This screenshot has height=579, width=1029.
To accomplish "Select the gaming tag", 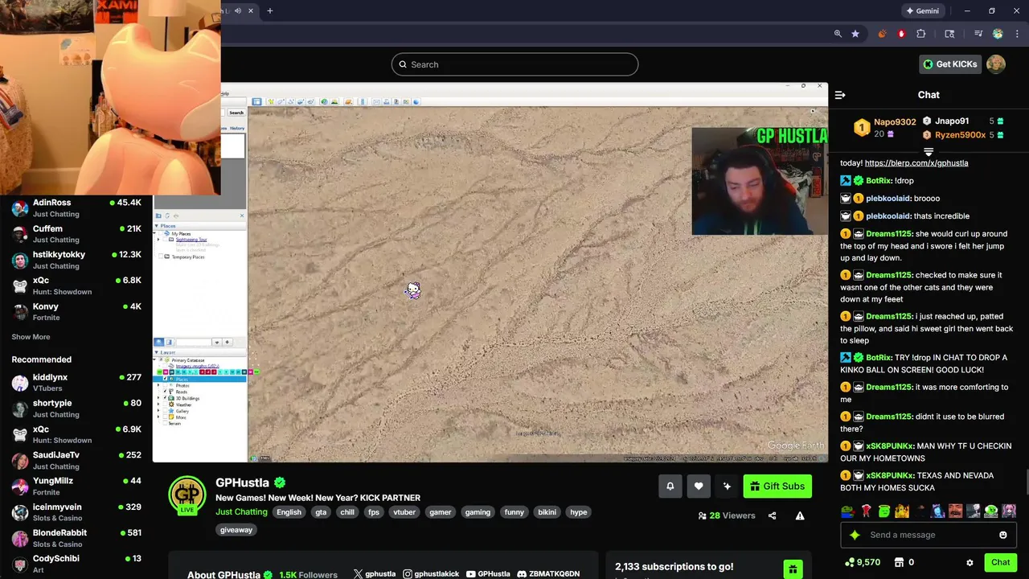I will coord(478,512).
